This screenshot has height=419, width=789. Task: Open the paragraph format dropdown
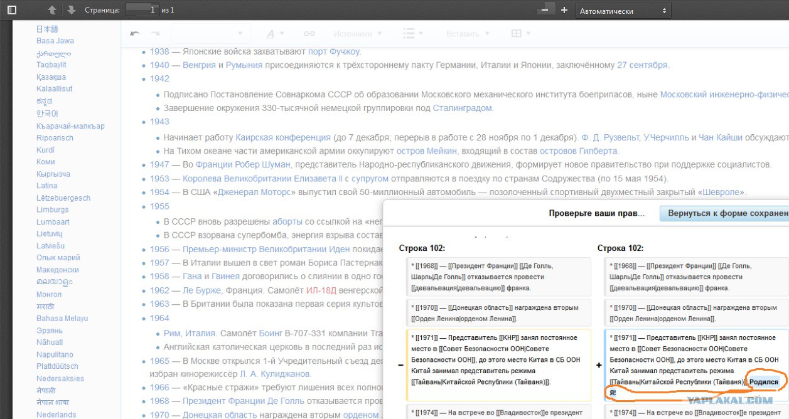(210, 34)
